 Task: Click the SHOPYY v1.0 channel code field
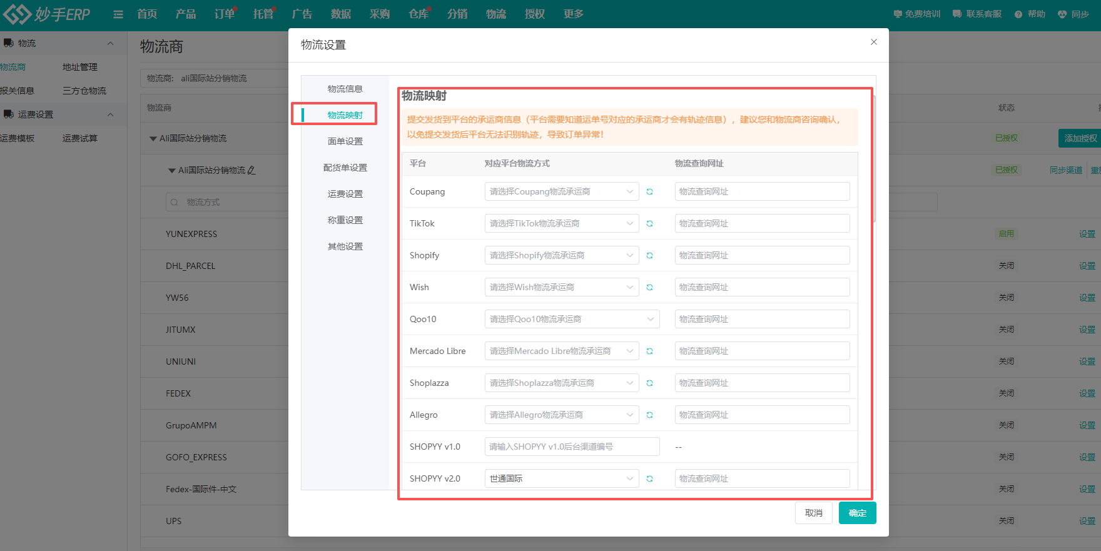pyautogui.click(x=572, y=447)
